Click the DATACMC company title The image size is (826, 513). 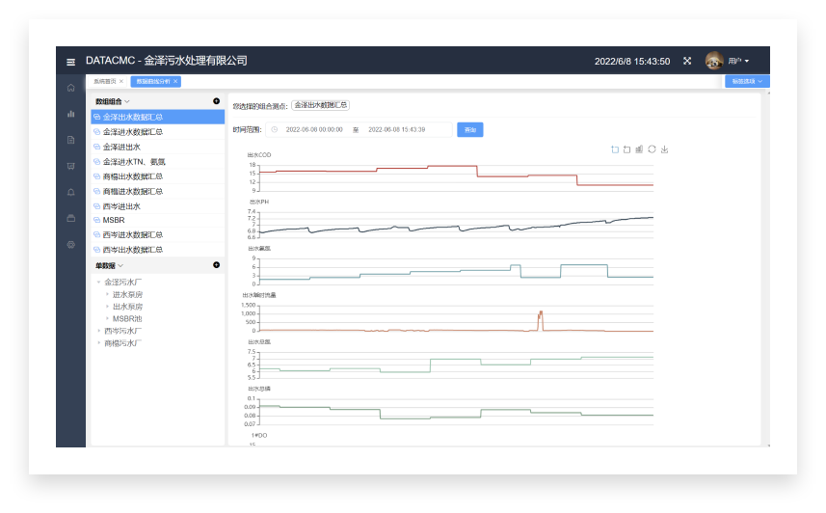(x=167, y=61)
